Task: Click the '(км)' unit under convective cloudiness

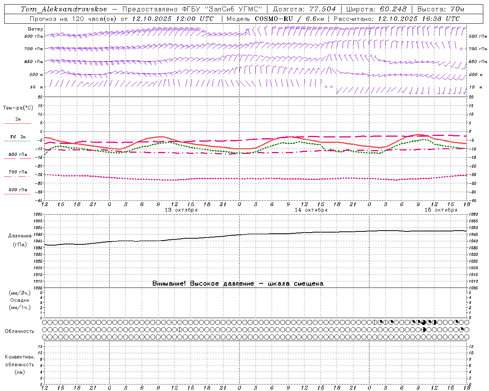Action: [20, 372]
